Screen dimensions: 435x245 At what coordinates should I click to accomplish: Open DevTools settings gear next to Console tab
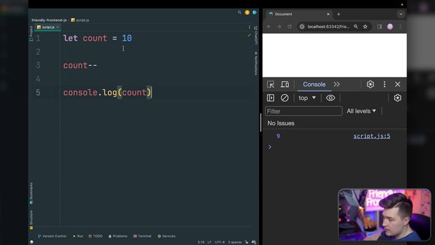click(370, 84)
